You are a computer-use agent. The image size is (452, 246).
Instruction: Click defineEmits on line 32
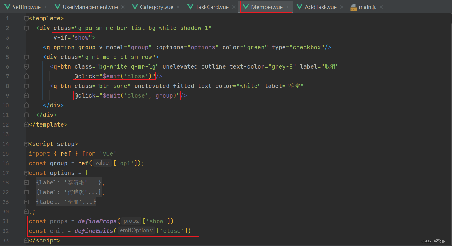coord(94,231)
